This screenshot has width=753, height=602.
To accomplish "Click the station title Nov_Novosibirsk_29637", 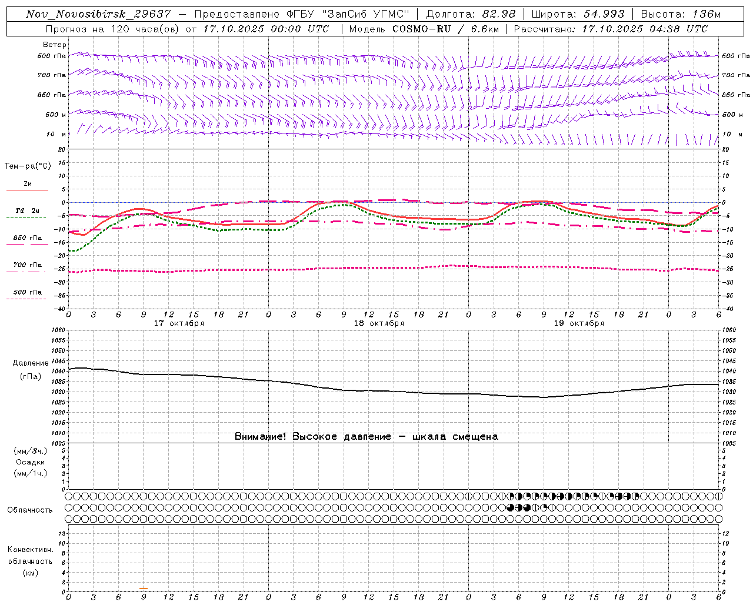I will click(x=98, y=14).
